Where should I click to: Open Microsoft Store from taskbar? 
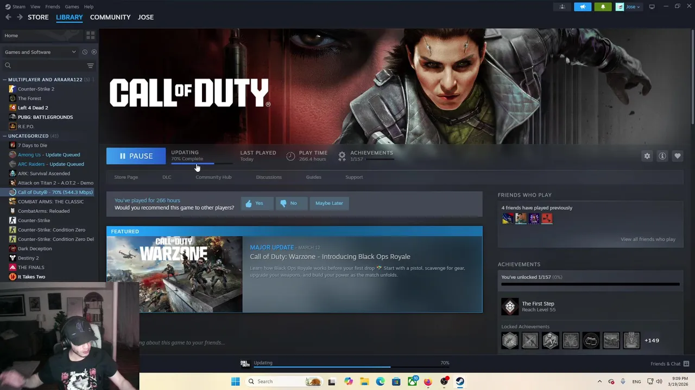tap(396, 381)
